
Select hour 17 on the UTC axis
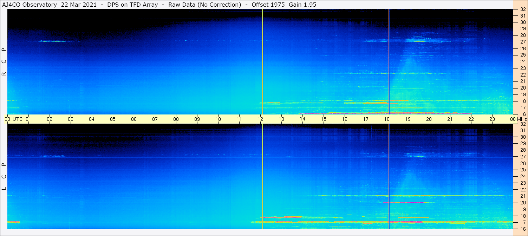click(x=366, y=119)
